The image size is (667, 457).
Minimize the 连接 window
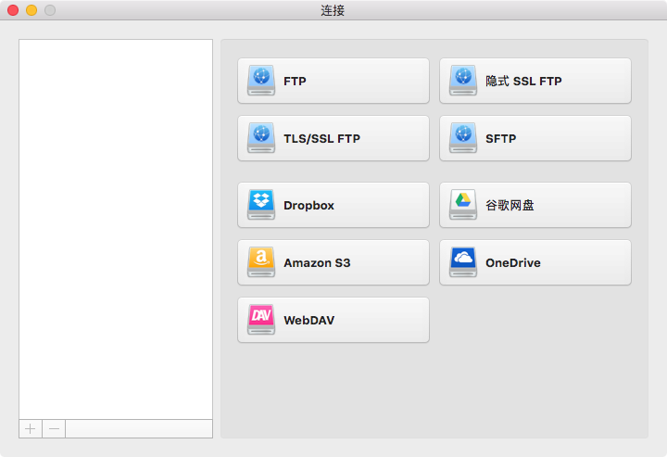[x=31, y=10]
